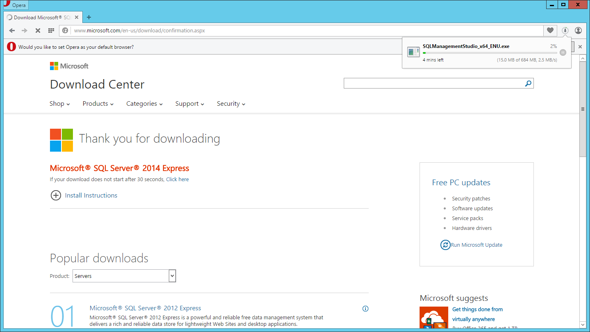Screen dimensions: 590x332
Task: Open Microsoft SQL Server 2012 Express link
Action: (145, 308)
